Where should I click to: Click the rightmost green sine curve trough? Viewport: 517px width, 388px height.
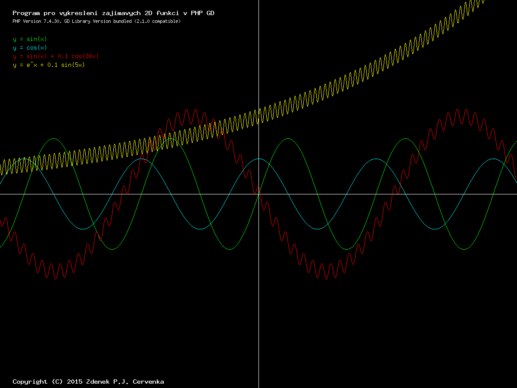[464, 249]
